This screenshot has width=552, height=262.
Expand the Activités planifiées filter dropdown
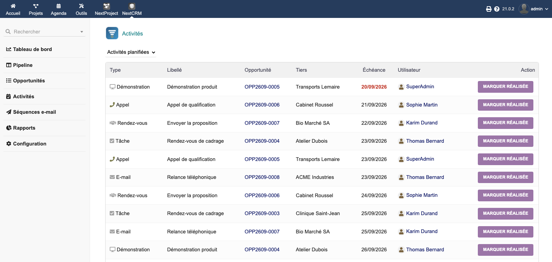tap(131, 52)
